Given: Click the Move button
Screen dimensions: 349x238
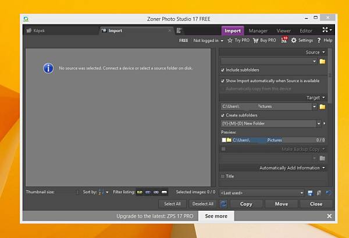Looking at the screenshot, I should [282, 204].
